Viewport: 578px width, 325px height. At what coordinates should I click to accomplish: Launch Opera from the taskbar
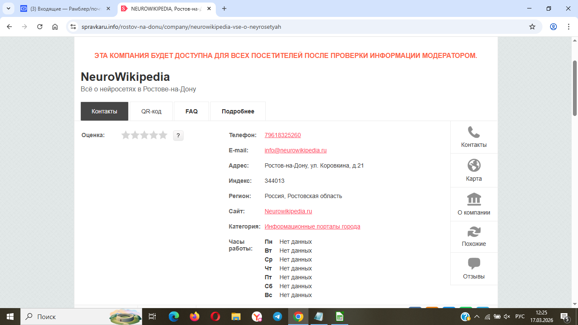point(215,317)
